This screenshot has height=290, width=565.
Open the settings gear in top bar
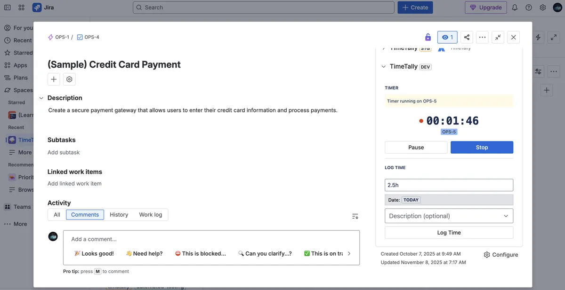(x=543, y=8)
